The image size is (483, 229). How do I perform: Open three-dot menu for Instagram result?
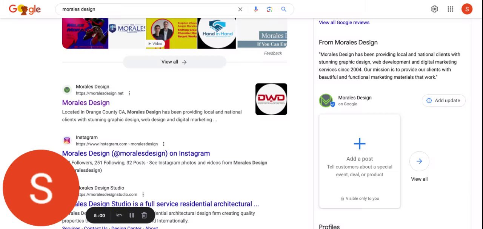click(163, 144)
